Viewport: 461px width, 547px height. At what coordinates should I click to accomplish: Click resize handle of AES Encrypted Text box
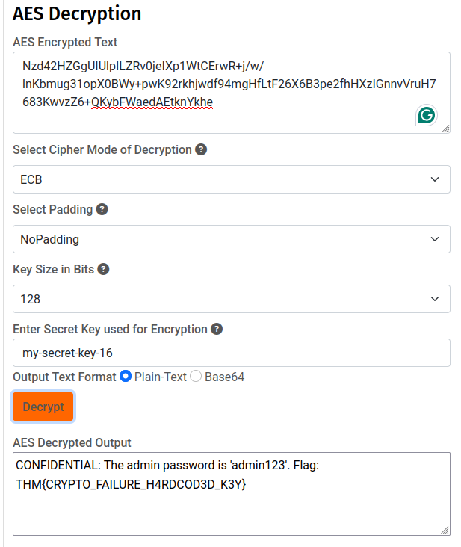pyautogui.click(x=445, y=129)
